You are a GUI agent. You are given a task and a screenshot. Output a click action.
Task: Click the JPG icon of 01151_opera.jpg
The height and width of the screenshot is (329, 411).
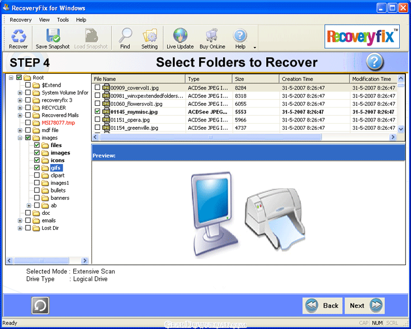[106, 120]
